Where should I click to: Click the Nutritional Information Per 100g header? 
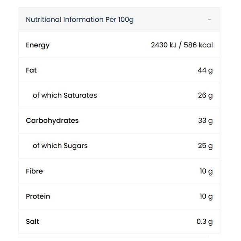click(x=80, y=20)
